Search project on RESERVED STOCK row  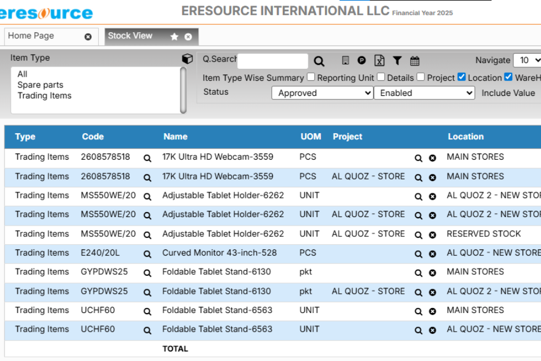point(418,235)
